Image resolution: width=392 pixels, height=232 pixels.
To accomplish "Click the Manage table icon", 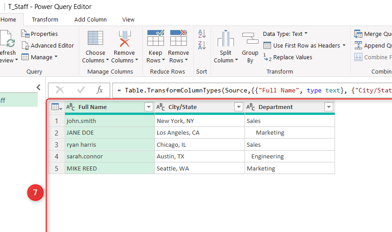I will coord(25,57).
